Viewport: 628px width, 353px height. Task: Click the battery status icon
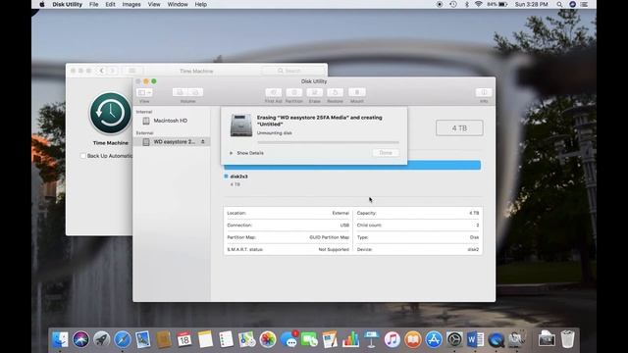[503, 4]
